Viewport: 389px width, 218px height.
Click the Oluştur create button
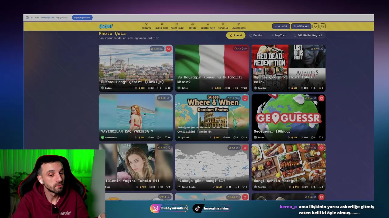(281, 26)
